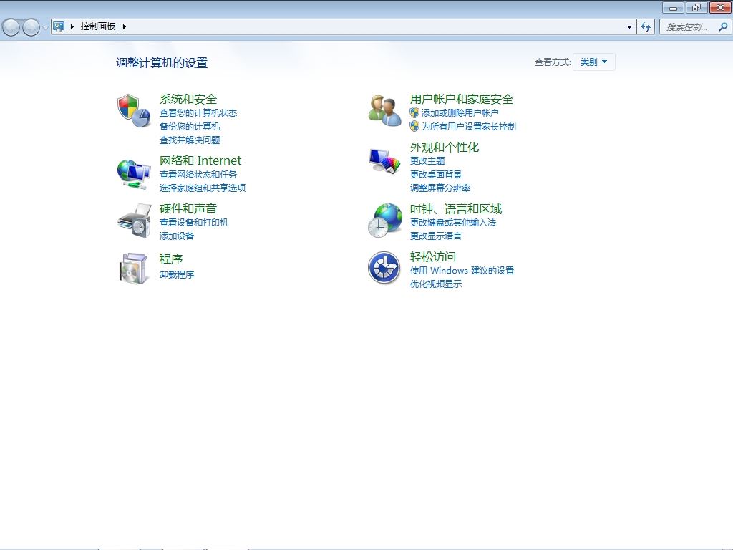Click 调整屏幕分辨率 link
The image size is (733, 550).
point(440,188)
